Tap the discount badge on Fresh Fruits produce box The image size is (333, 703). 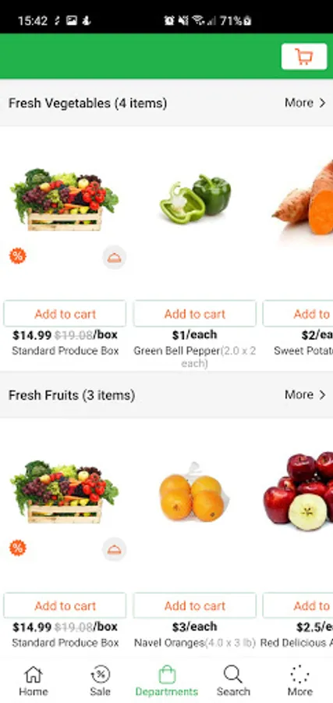pos(18,548)
